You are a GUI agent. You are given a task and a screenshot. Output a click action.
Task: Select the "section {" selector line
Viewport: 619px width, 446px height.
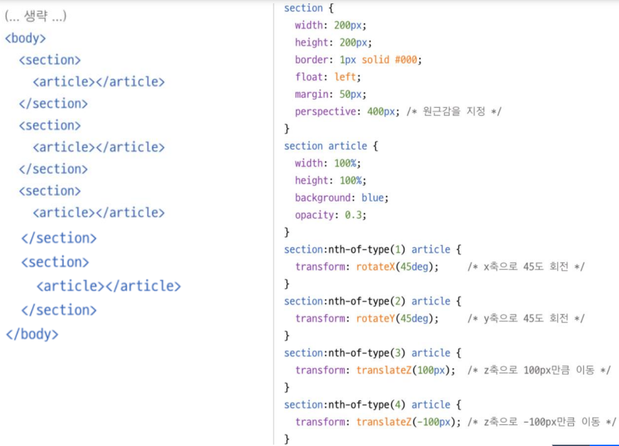click(x=309, y=8)
